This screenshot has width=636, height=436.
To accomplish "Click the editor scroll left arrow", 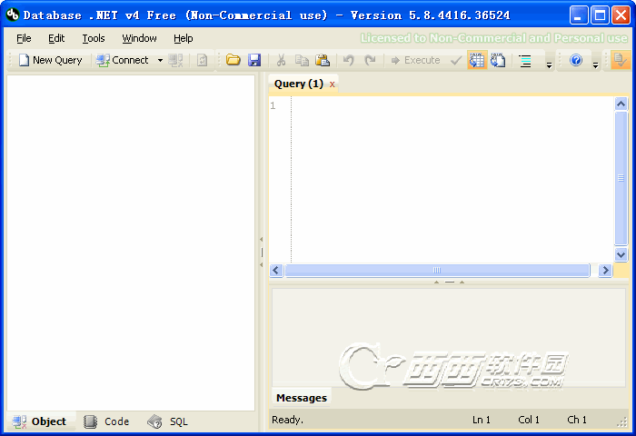I will [276, 271].
